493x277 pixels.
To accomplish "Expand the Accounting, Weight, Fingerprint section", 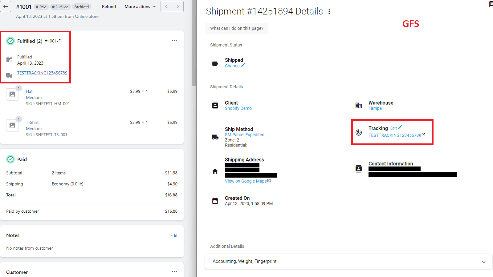I will tap(484, 262).
